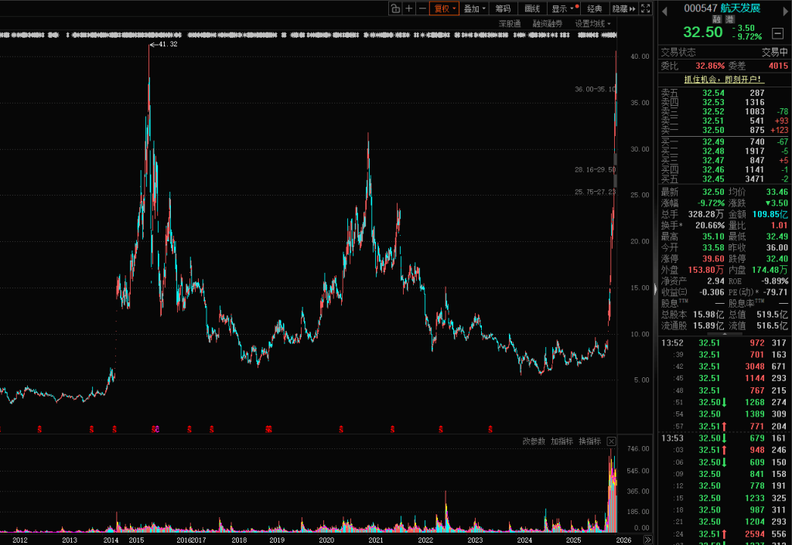Screen dimensions: 792x545
Task: Click the lock icon in chart toolbar
Action: (394, 9)
